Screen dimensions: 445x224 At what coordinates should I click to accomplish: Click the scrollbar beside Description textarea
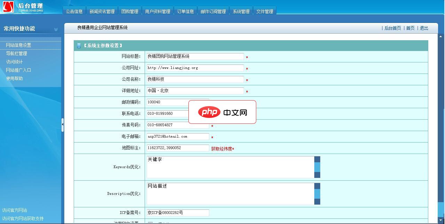317,194
